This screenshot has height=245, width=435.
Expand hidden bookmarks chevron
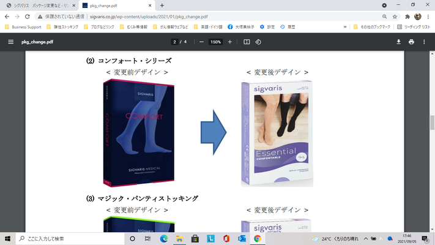pyautogui.click(x=345, y=27)
